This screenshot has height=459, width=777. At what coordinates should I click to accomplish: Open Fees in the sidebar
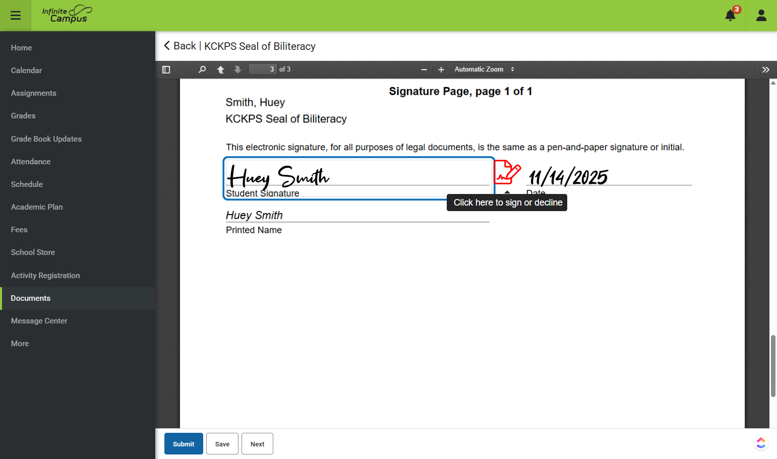[78, 230]
